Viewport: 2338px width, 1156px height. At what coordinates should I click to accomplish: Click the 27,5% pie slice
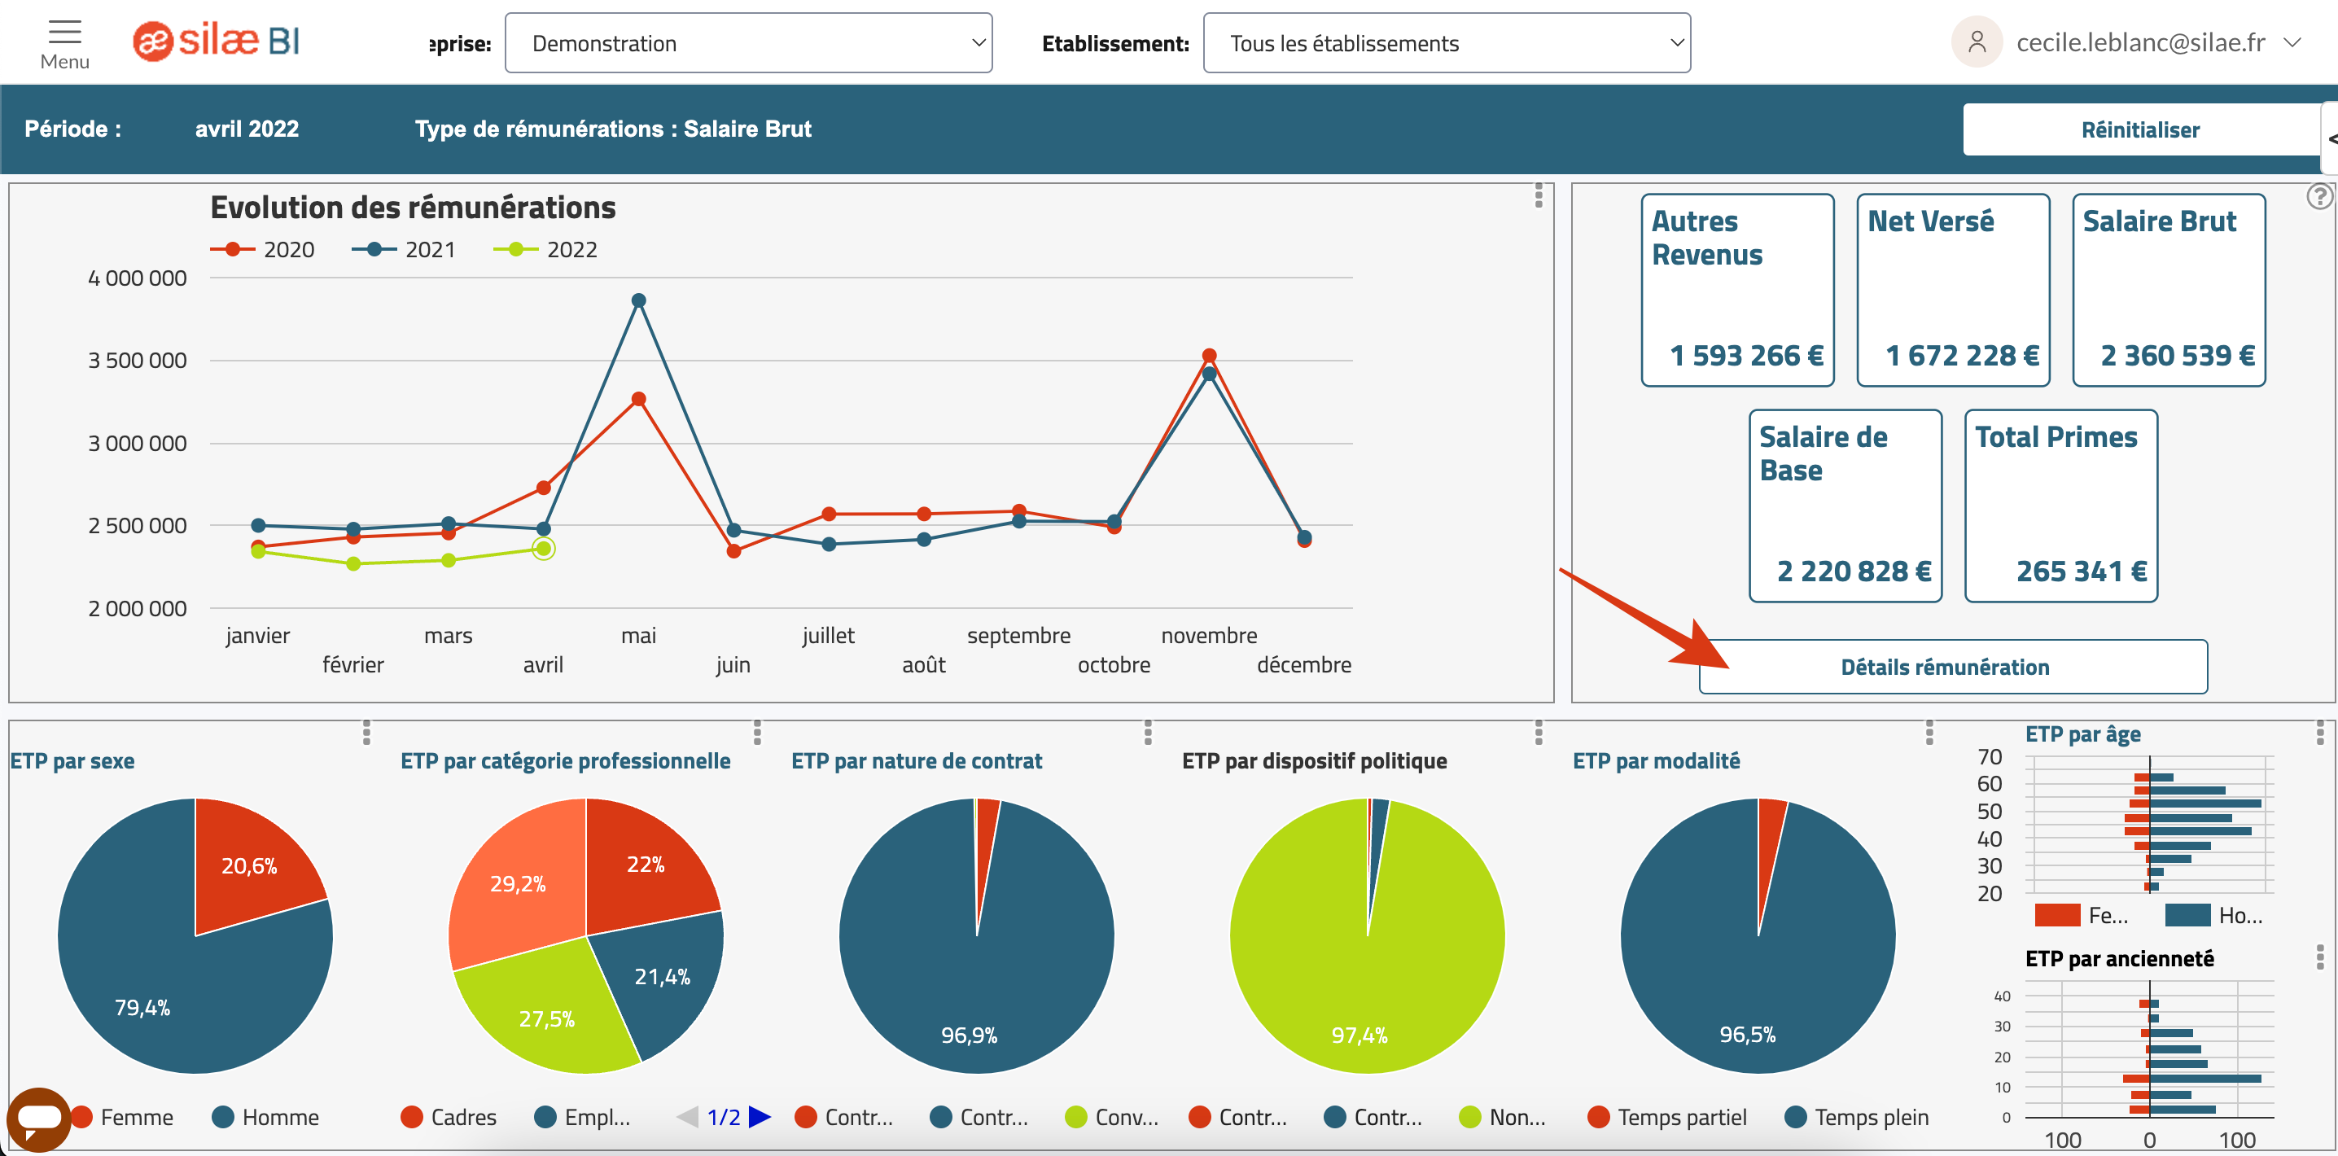click(547, 1018)
